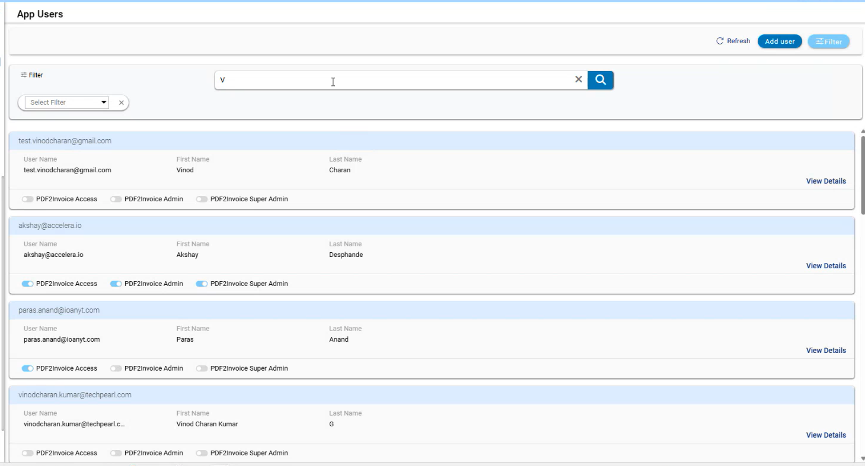This screenshot has height=466, width=865.
Task: Click the light blue Filter button
Action: pyautogui.click(x=828, y=41)
